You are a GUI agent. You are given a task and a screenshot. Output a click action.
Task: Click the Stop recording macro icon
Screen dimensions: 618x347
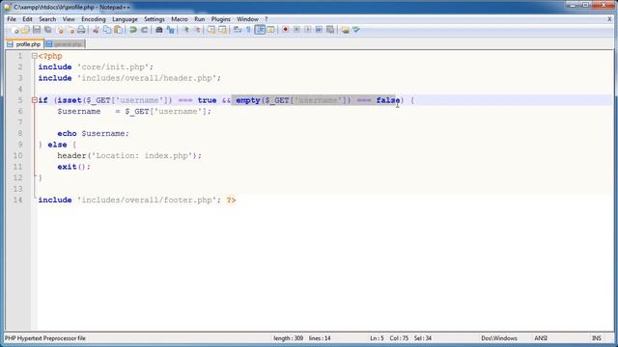296,30
